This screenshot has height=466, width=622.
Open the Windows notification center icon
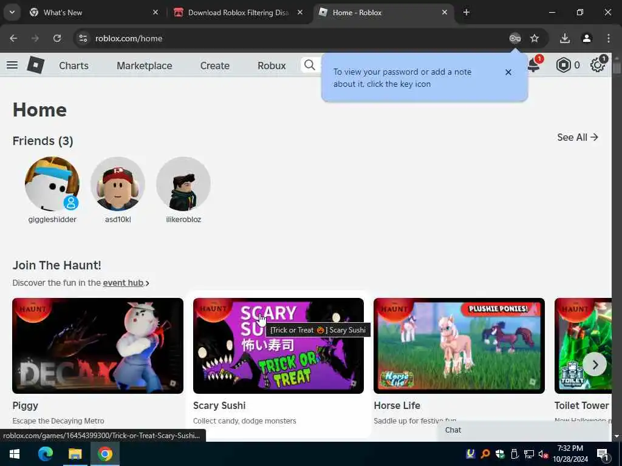point(603,454)
